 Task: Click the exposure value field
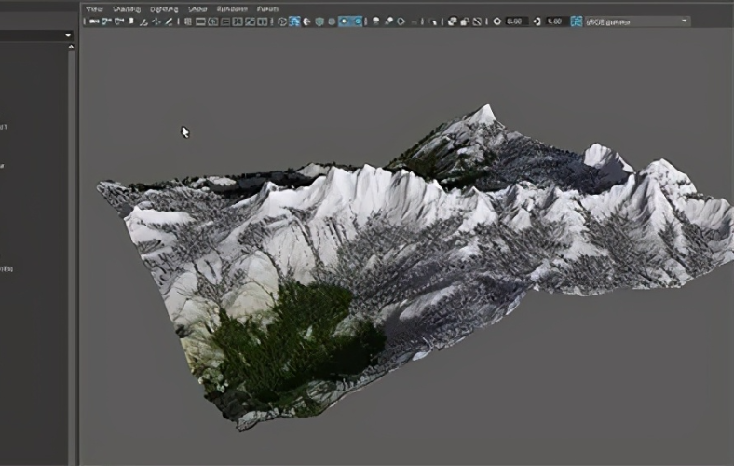pos(517,21)
